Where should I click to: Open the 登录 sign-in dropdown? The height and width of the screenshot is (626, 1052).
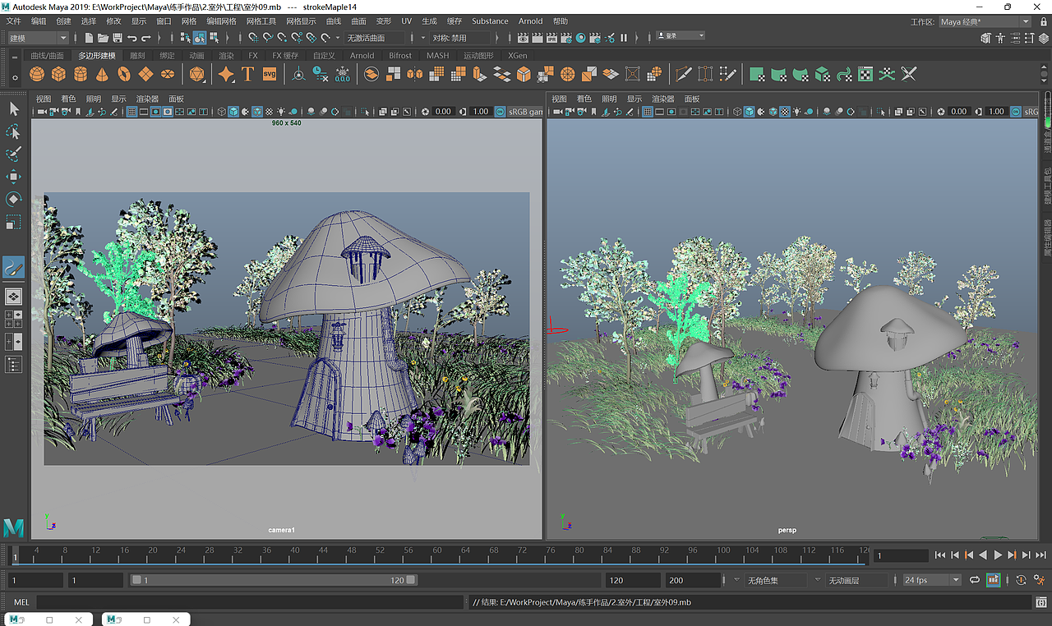coord(681,35)
